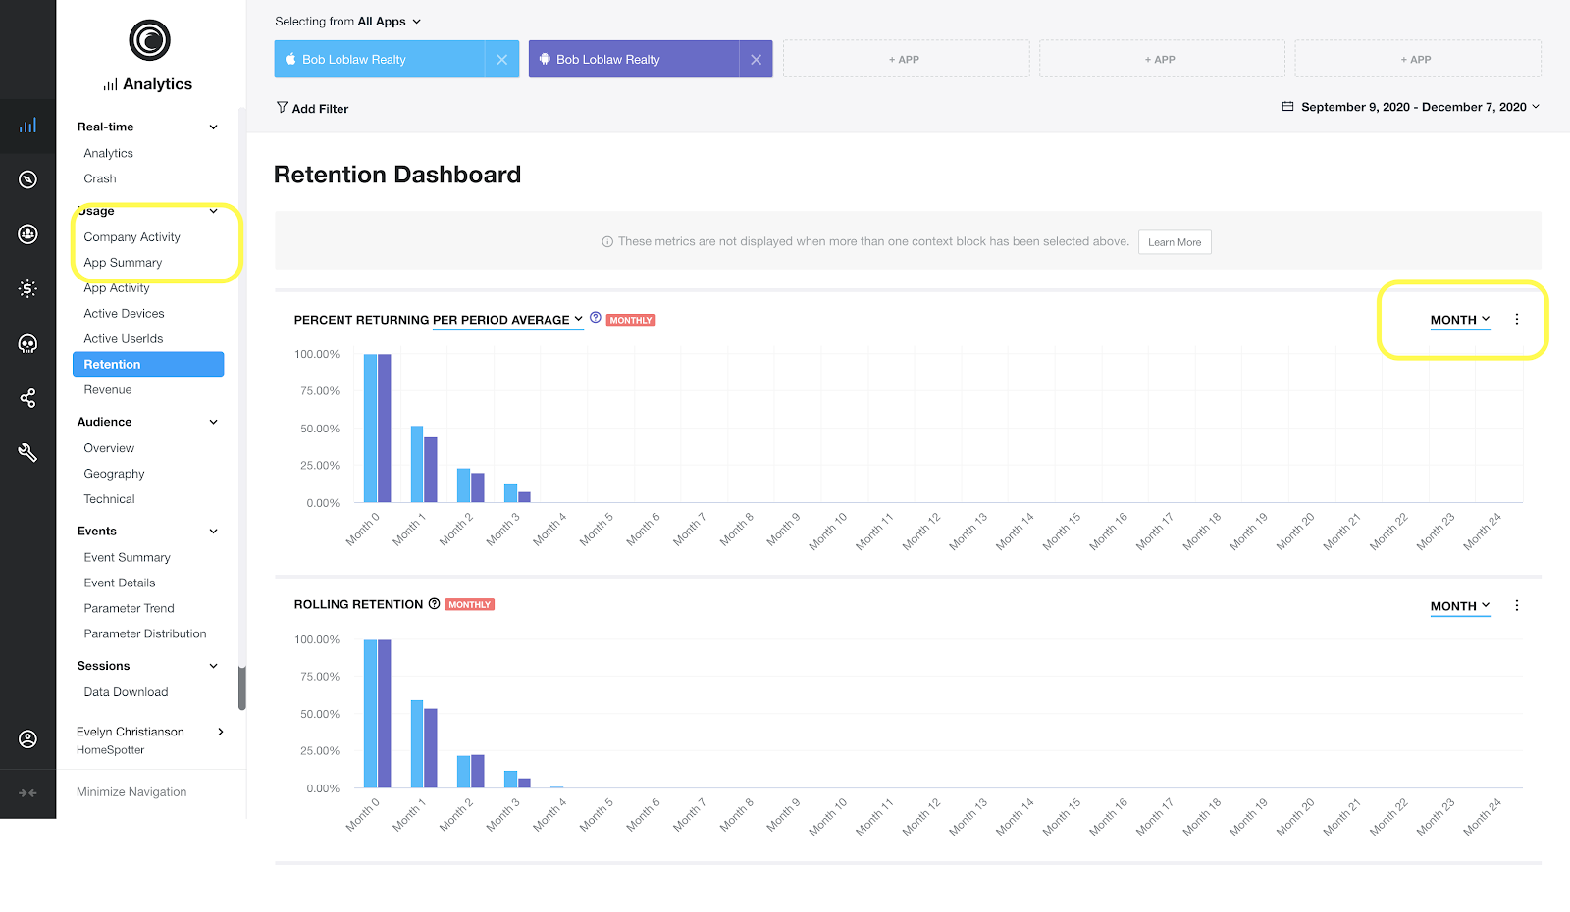Select the Flurry 'S' icon in sidebar

(28, 288)
